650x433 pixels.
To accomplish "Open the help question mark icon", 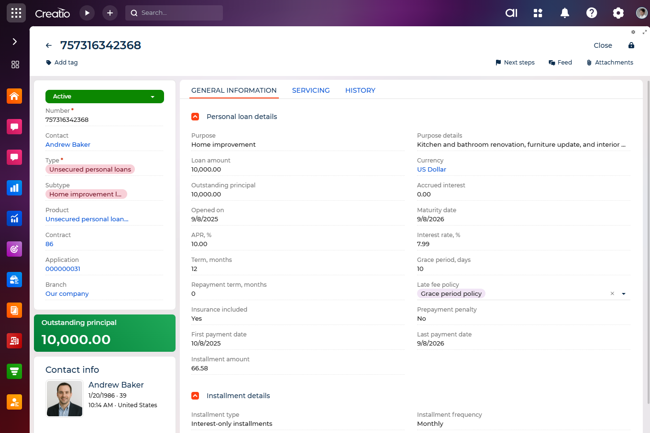I will point(592,13).
